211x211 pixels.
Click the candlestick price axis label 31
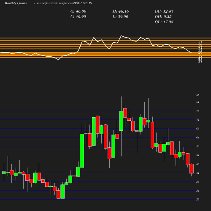pyautogui.click(x=198, y=191)
